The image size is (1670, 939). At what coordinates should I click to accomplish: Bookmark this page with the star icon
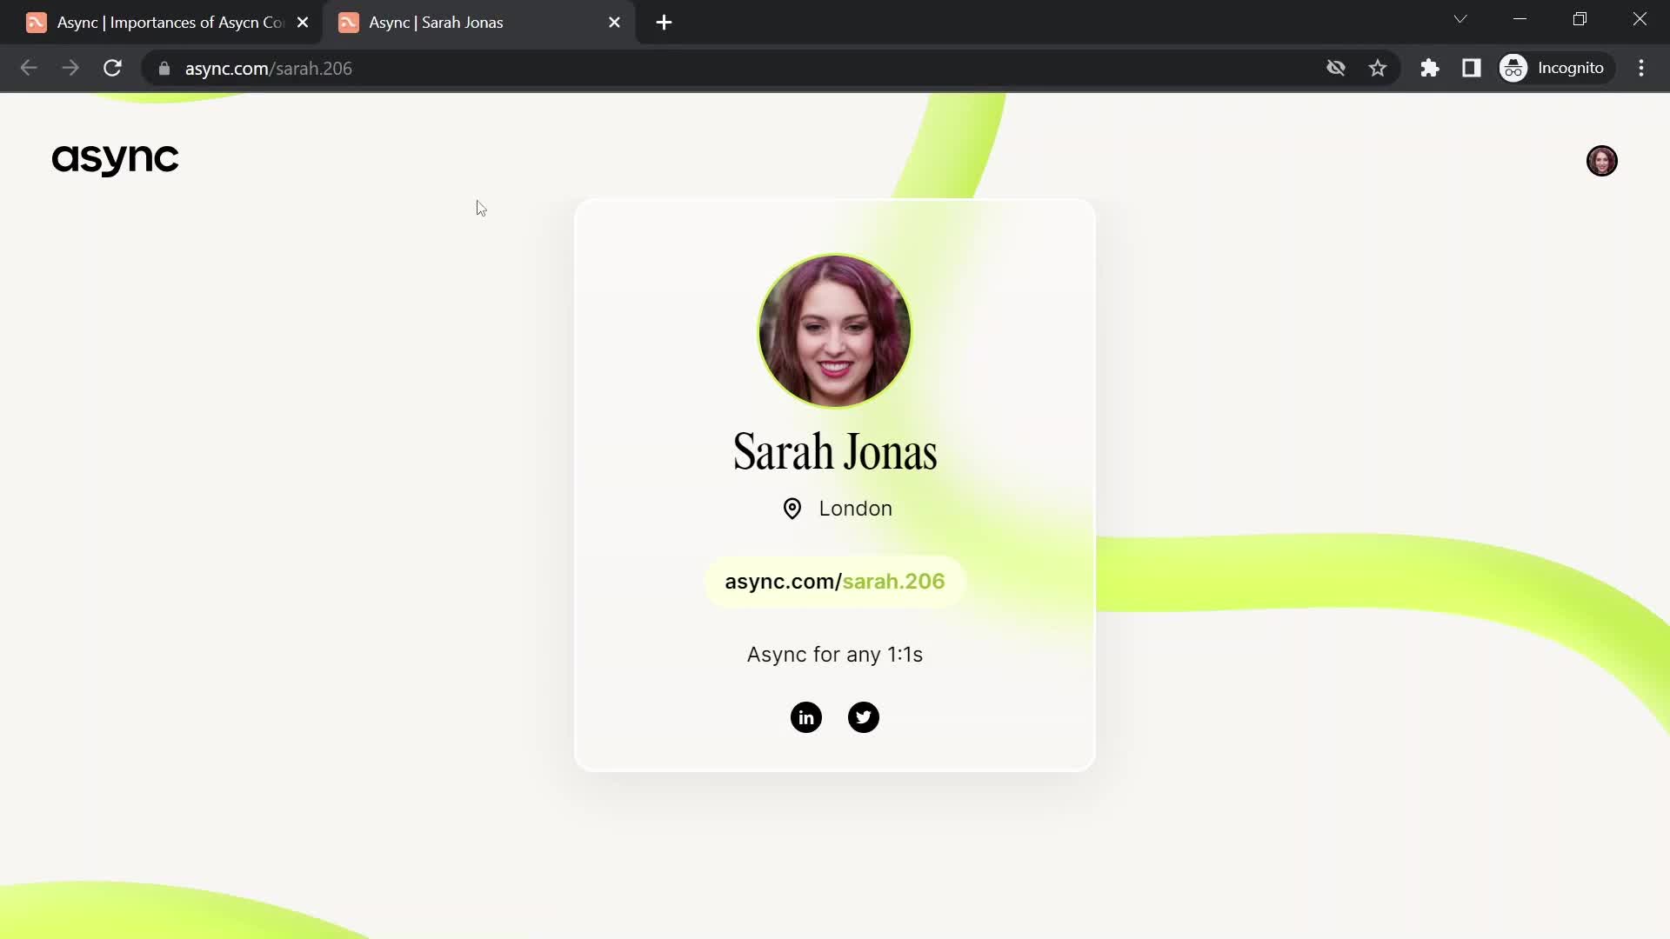(x=1377, y=68)
